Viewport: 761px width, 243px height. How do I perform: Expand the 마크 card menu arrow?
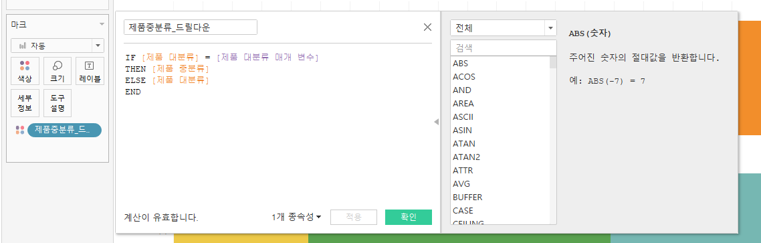[x=102, y=24]
